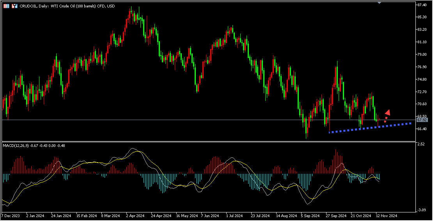This screenshot has width=433, height=221.
Task: Click the chart shift triangle marker
Action: point(380,3)
